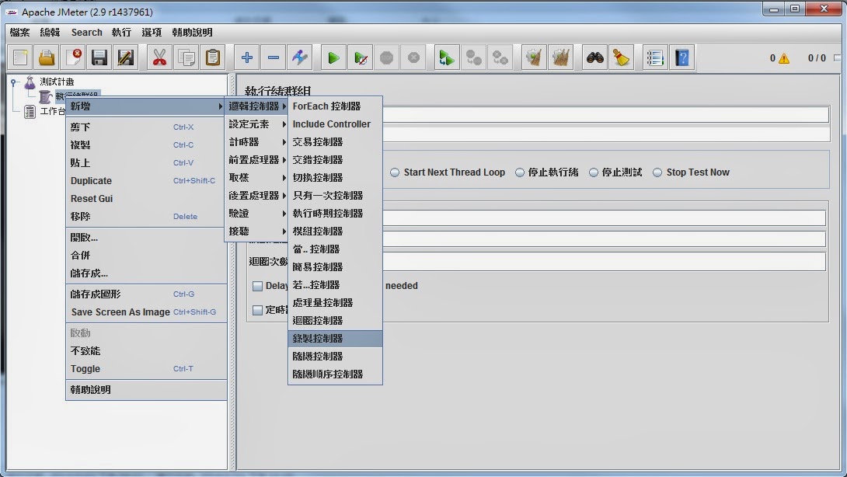This screenshot has height=477, width=847.
Task: Click the Copy toolbar icon
Action: click(186, 57)
